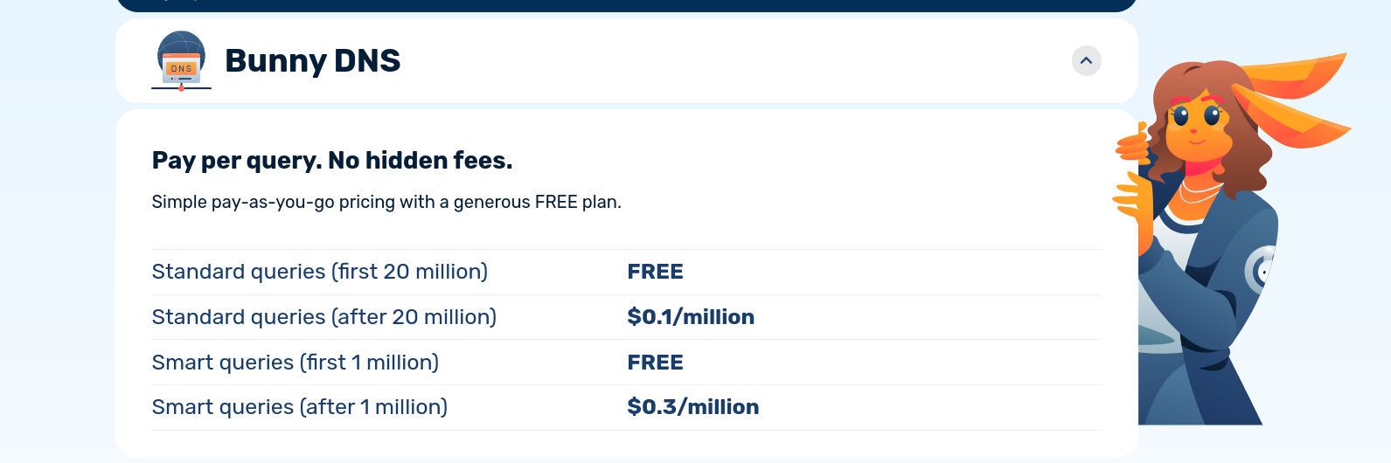
Task: Select the 'Pay per query. No hidden fees.' heading
Action: point(332,161)
